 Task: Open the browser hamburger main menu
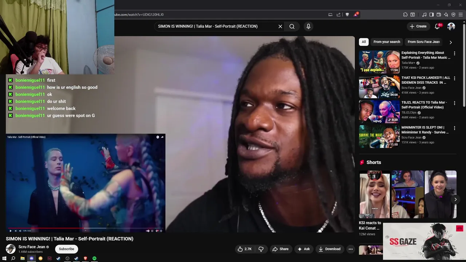[x=461, y=15]
